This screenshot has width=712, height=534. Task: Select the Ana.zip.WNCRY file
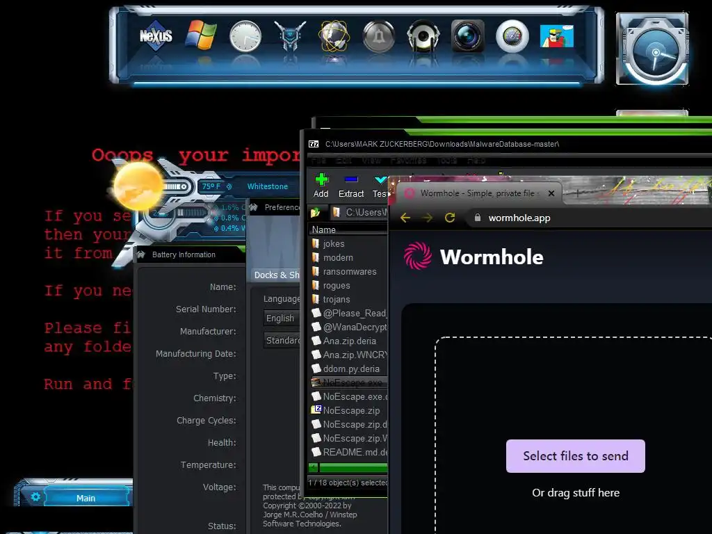[x=349, y=355]
